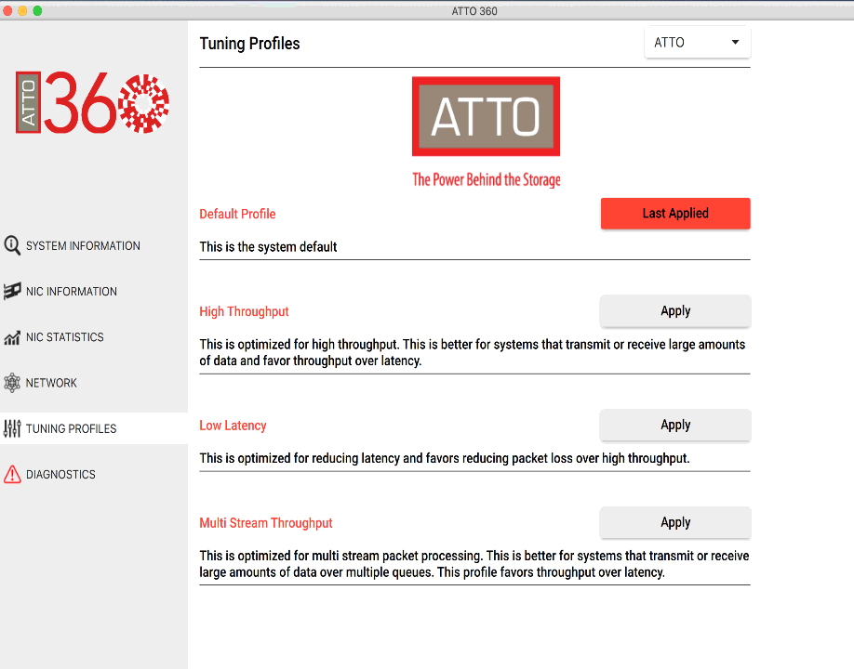Click the Diagnostics warning triangle icon

coord(12,474)
